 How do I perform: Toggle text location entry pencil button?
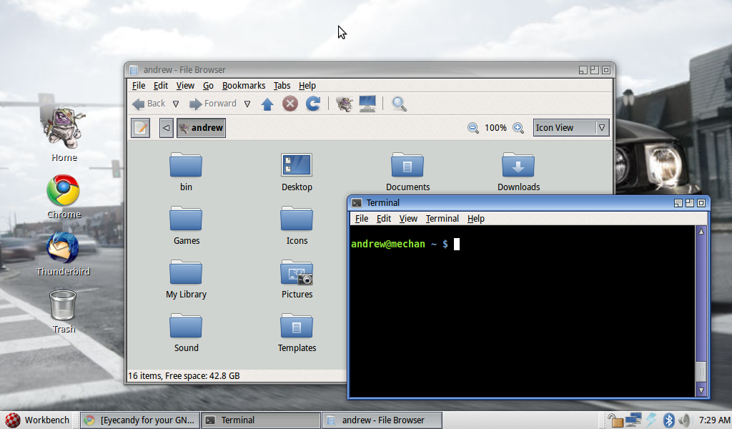(141, 128)
